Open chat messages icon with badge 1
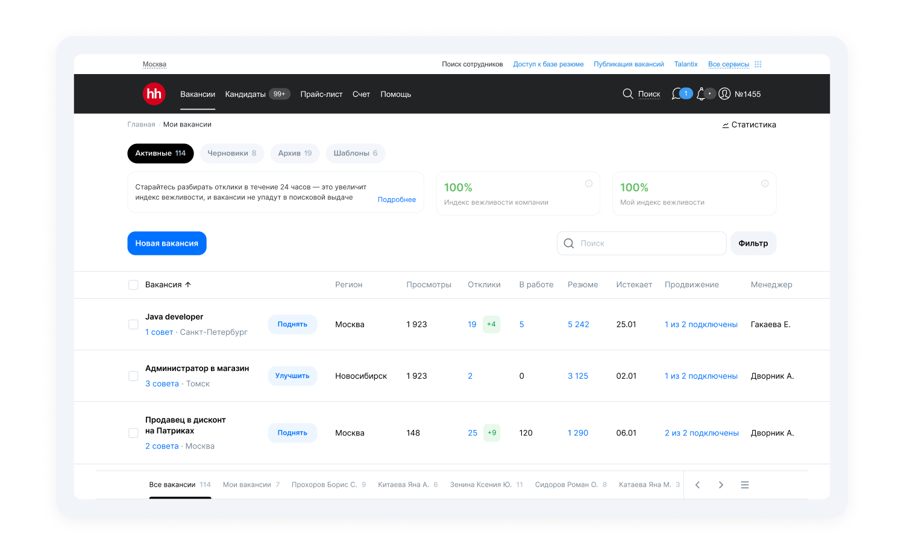This screenshot has height=554, width=904. pyautogui.click(x=682, y=94)
